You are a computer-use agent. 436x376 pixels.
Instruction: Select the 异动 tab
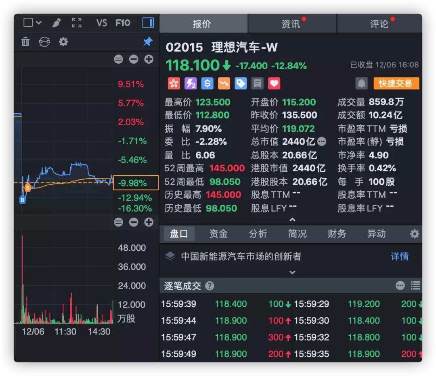377,234
